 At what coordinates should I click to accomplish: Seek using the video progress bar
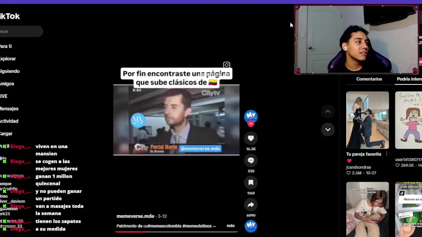[x=176, y=232]
